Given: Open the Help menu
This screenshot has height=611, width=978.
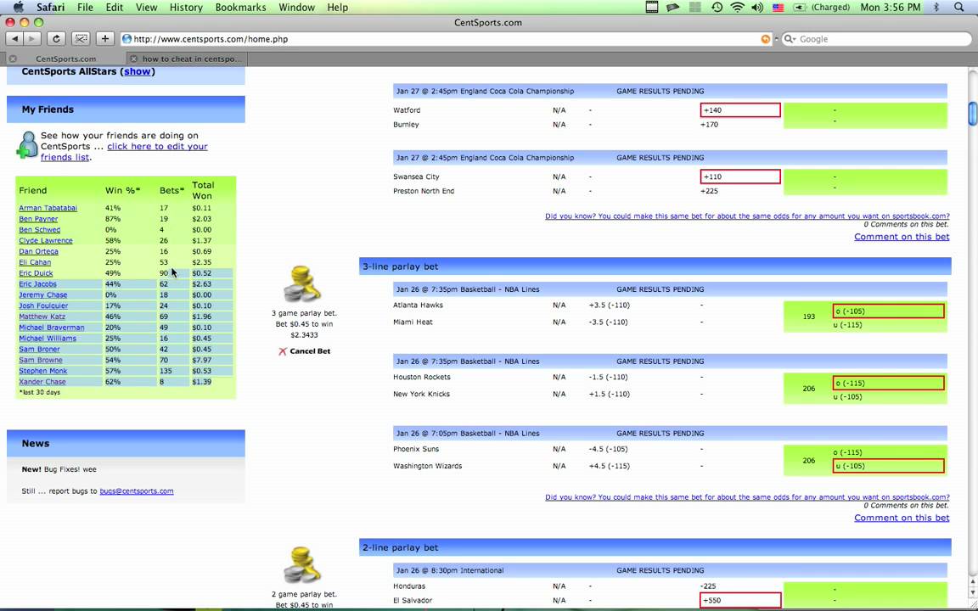Looking at the screenshot, I should click(x=337, y=7).
